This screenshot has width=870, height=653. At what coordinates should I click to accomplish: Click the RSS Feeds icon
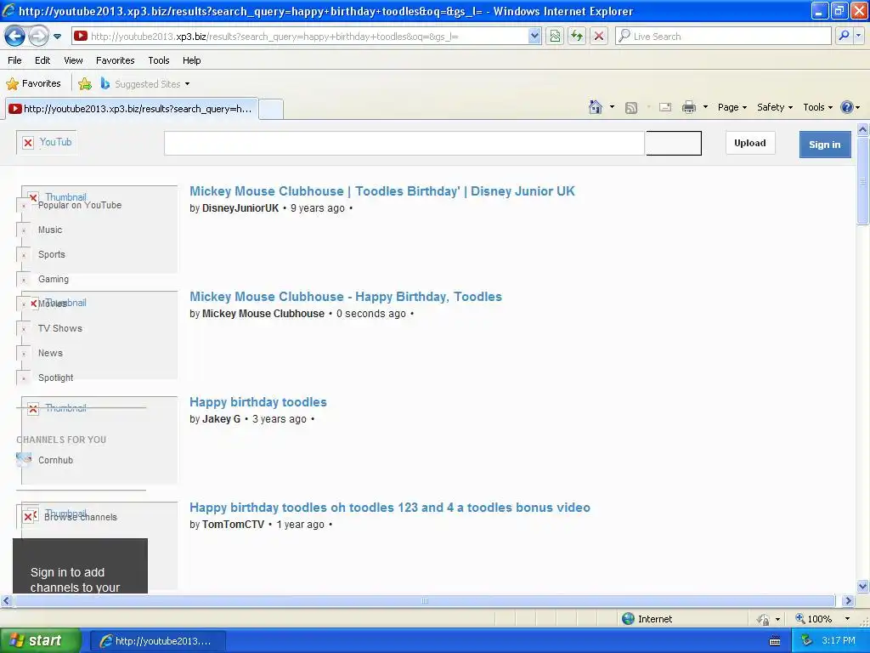pos(631,108)
